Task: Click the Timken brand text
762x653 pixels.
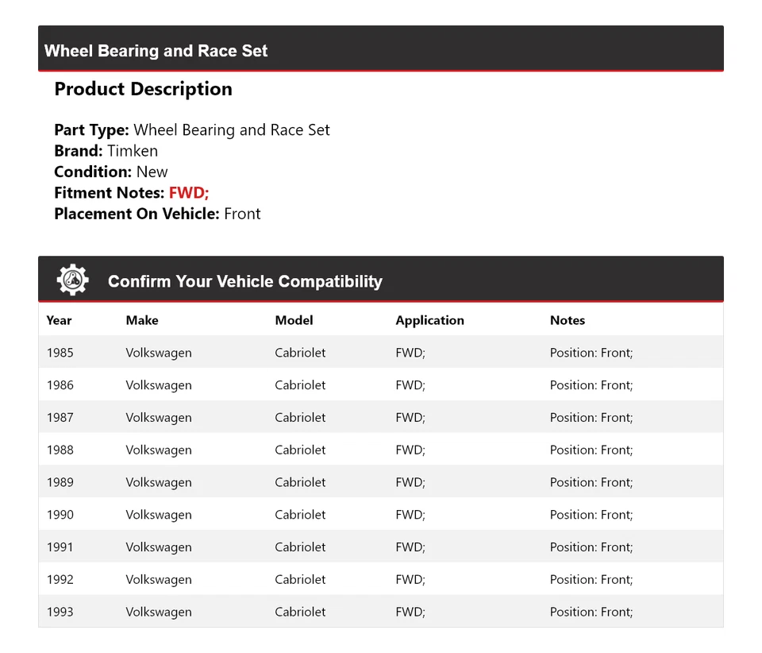Action: (x=133, y=151)
